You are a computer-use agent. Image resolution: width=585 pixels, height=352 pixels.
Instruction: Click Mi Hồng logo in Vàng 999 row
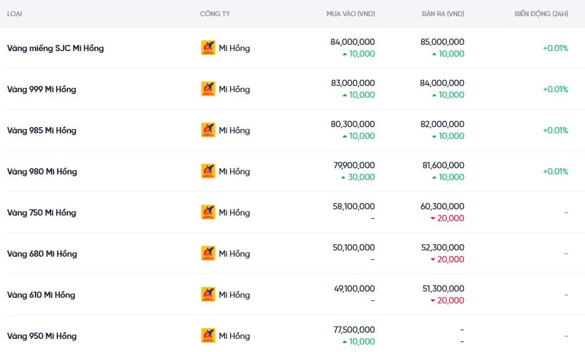click(208, 89)
